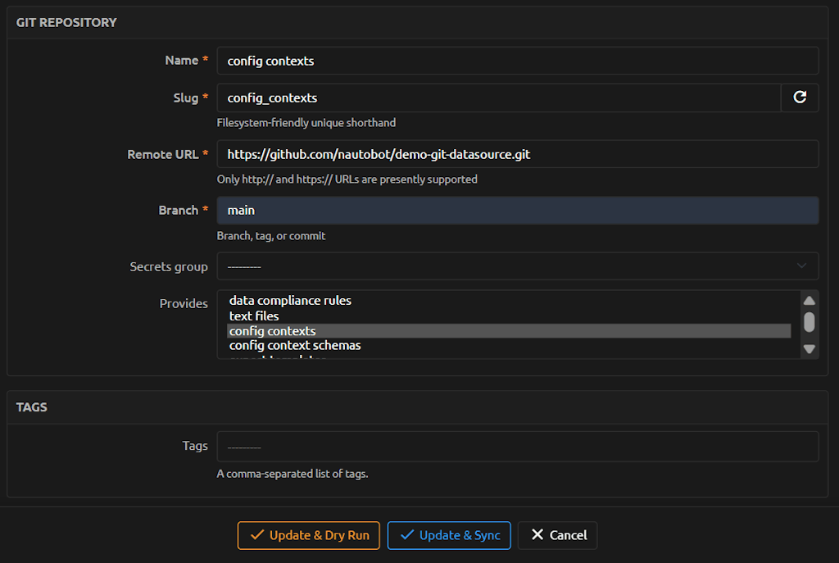Open the Secrets group dropdown

(x=517, y=266)
